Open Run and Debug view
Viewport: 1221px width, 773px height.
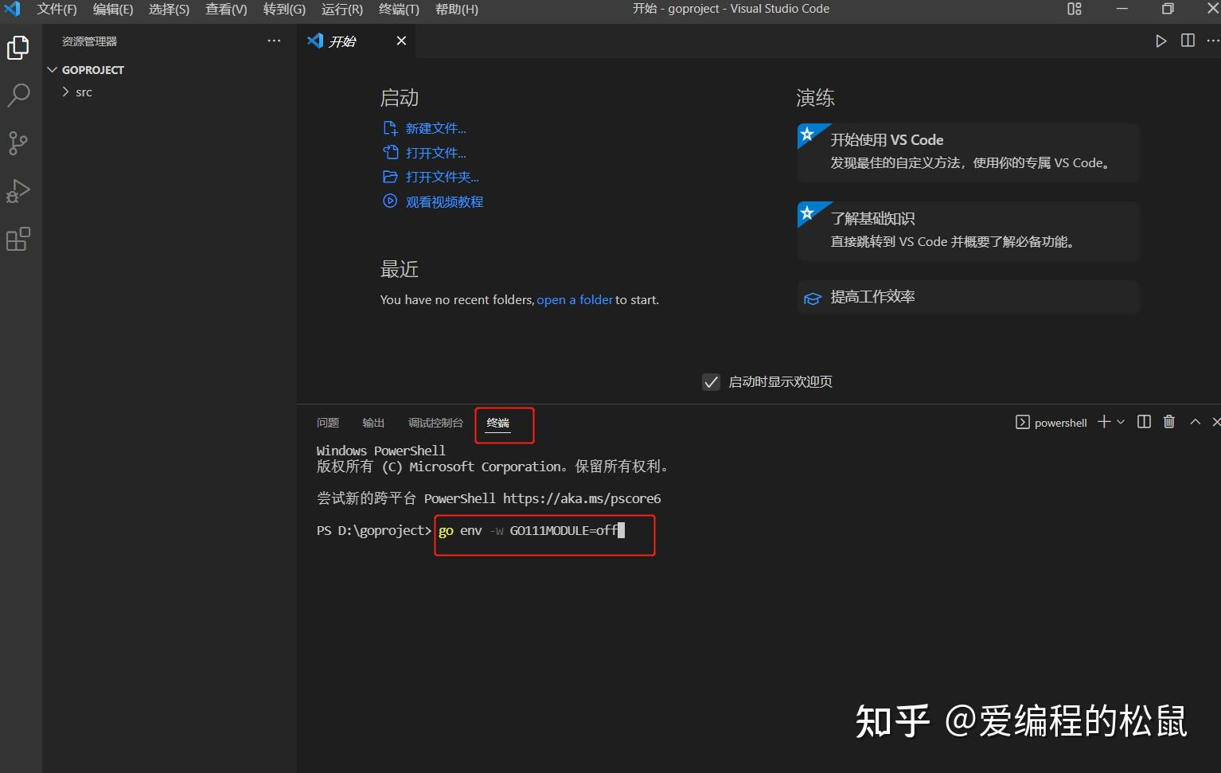(x=18, y=191)
